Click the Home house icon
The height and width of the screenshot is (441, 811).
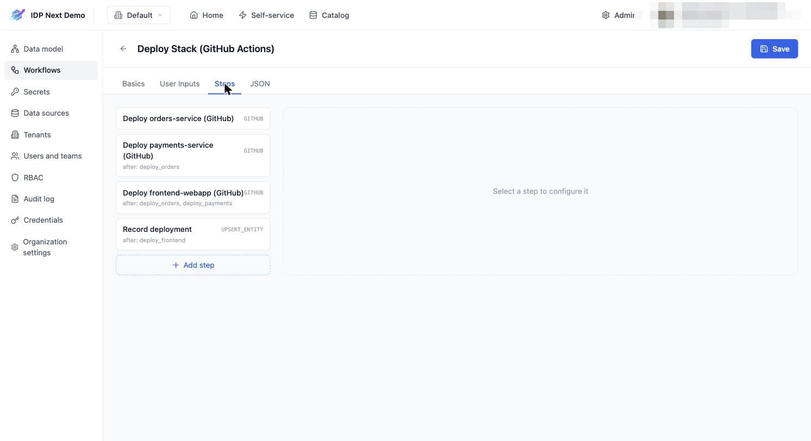click(194, 15)
